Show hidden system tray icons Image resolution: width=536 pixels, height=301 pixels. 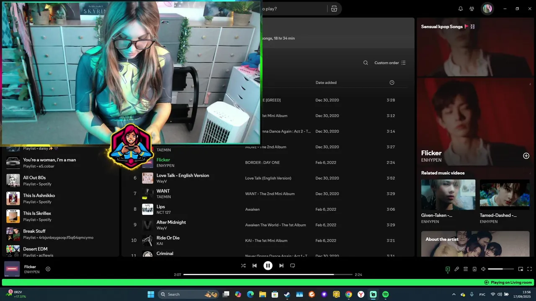coord(454,294)
